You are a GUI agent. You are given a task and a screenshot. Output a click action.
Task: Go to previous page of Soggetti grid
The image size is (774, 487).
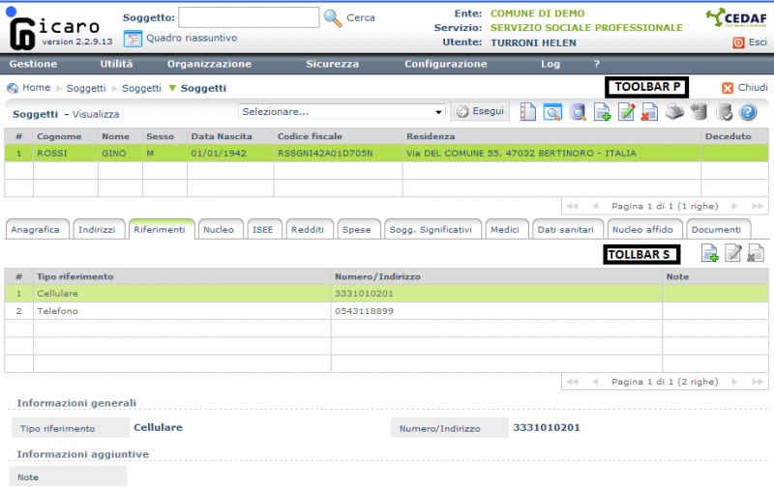pos(595,206)
